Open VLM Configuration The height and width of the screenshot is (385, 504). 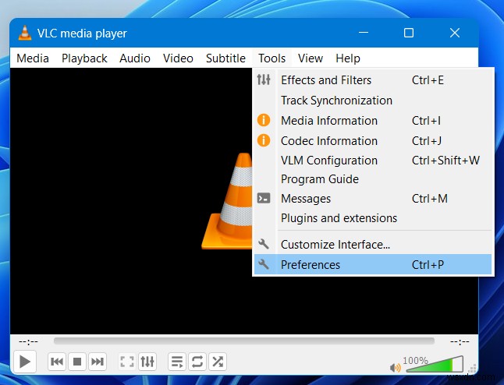pos(373,161)
